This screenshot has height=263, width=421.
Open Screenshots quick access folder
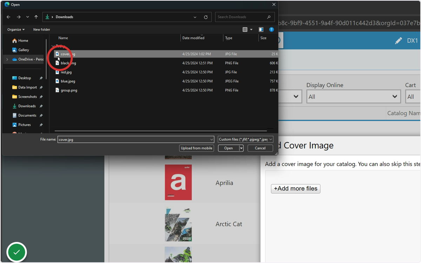(27, 96)
